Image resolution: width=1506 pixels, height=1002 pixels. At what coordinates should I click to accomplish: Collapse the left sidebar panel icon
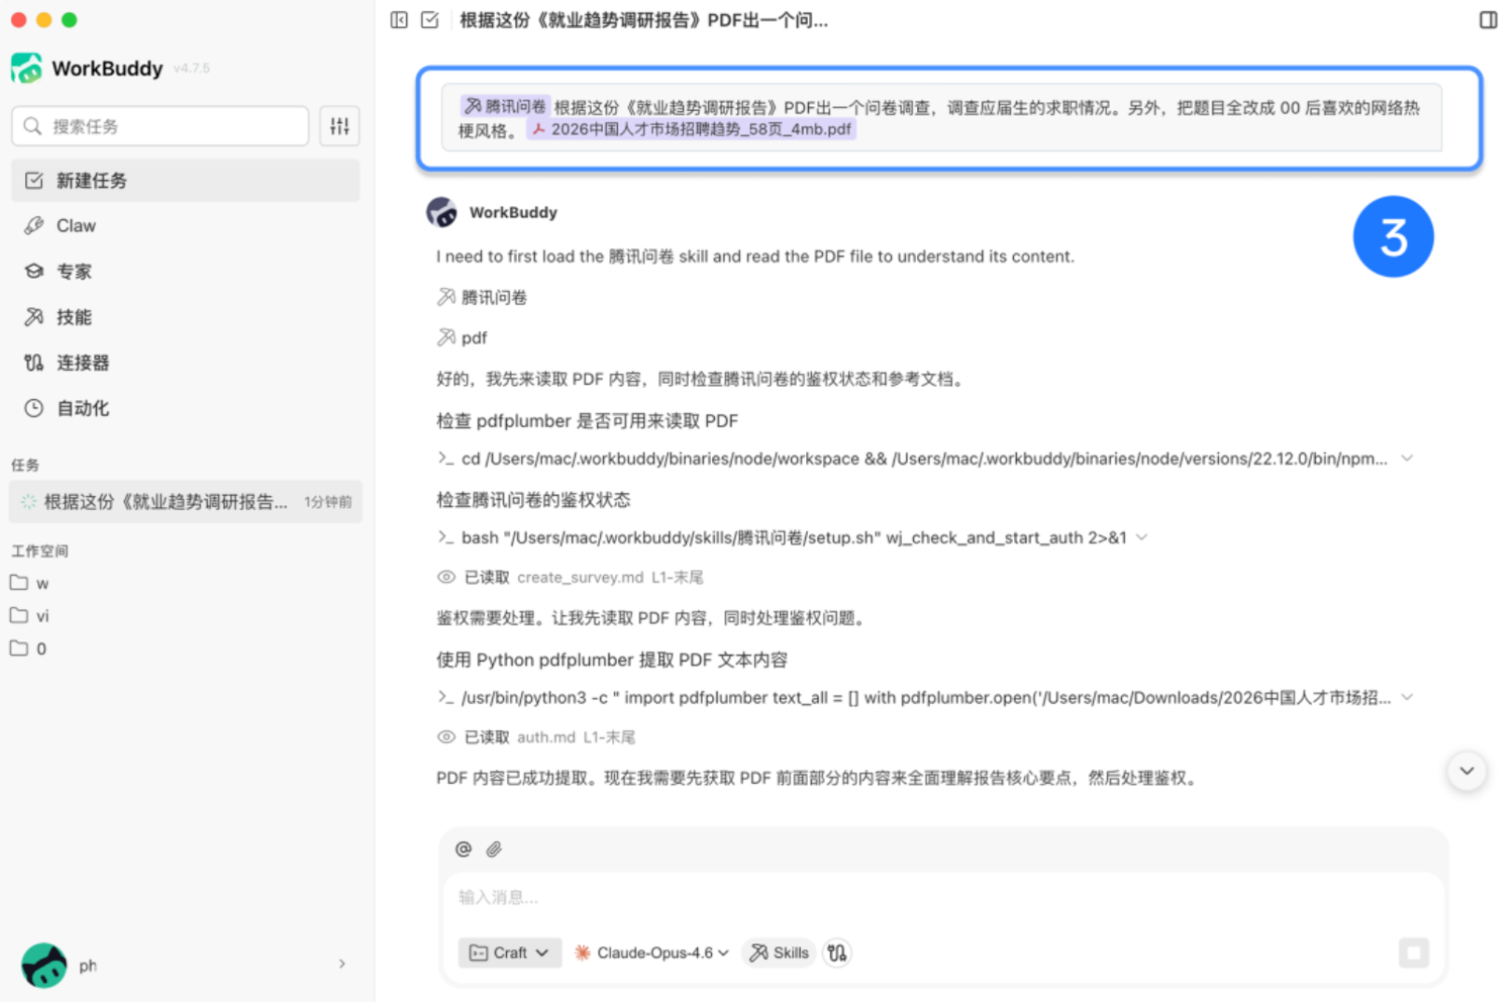pyautogui.click(x=399, y=20)
